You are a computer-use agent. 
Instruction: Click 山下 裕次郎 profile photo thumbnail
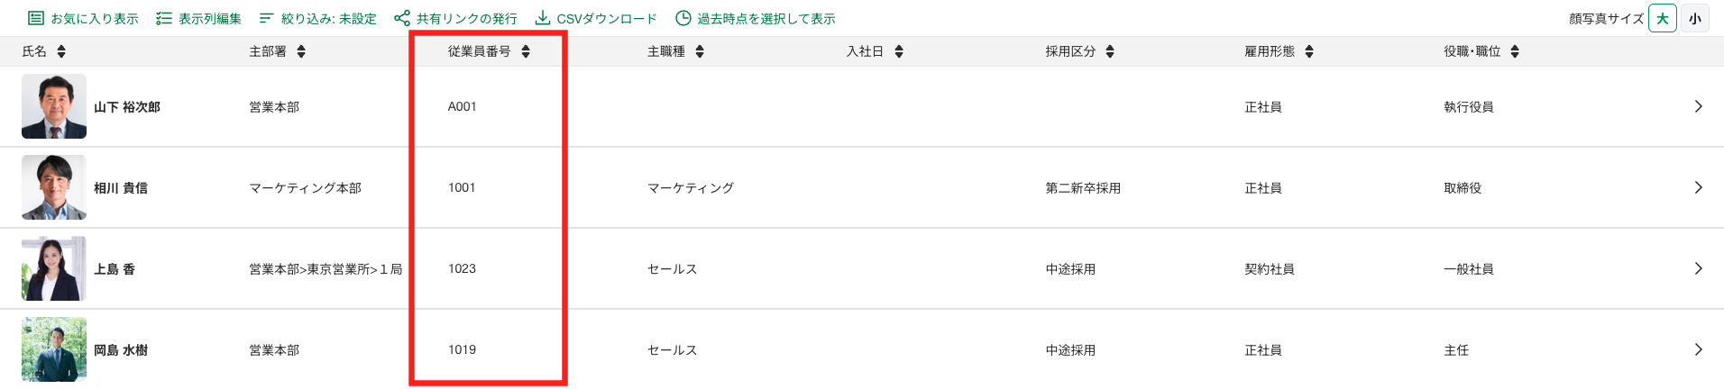click(54, 106)
